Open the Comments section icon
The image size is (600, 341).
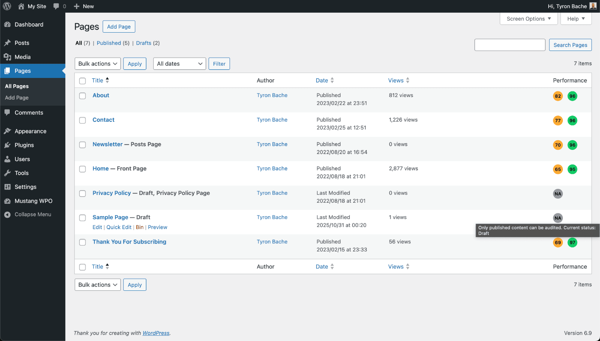pos(7,112)
